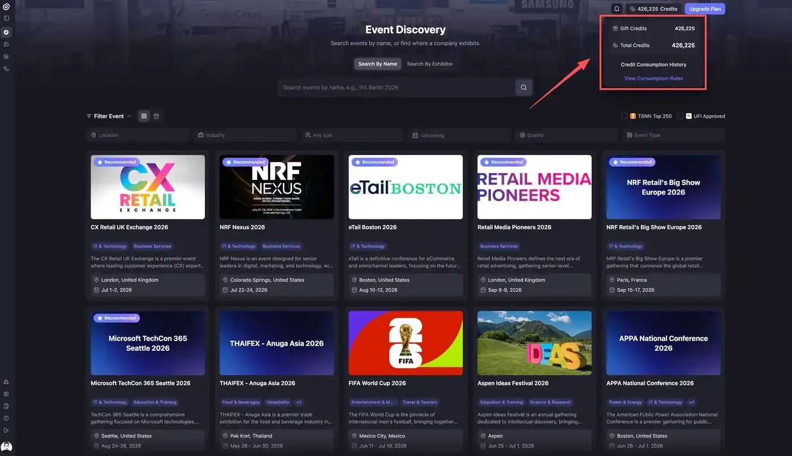Click Travel & Tourism tag on FIFA card
The image size is (792, 456).
[x=420, y=402]
